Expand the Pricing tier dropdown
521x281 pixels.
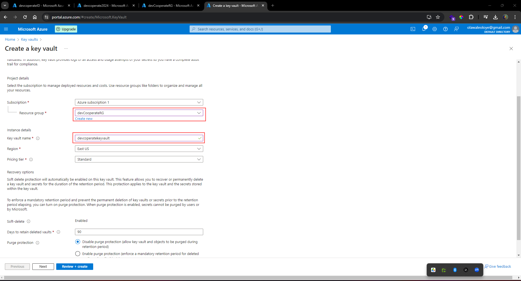coord(139,159)
